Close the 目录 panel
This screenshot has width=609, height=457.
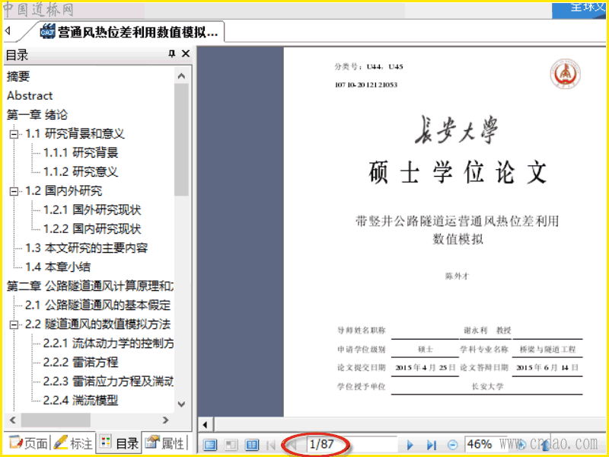coord(186,53)
